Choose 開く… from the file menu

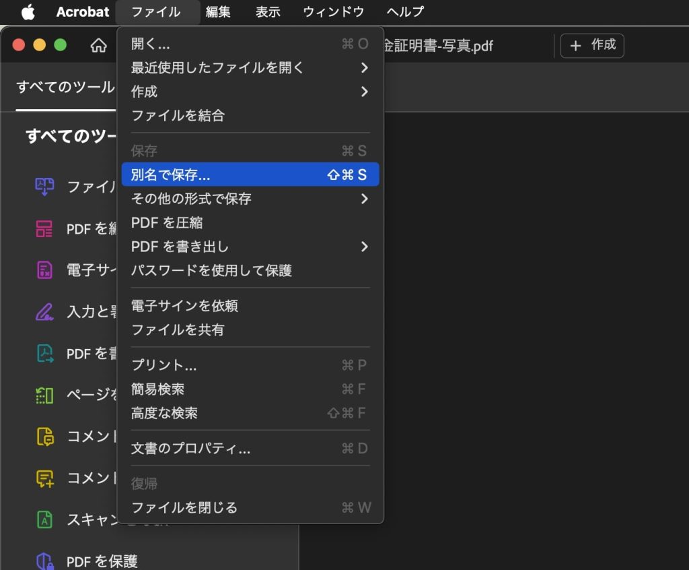(x=250, y=44)
